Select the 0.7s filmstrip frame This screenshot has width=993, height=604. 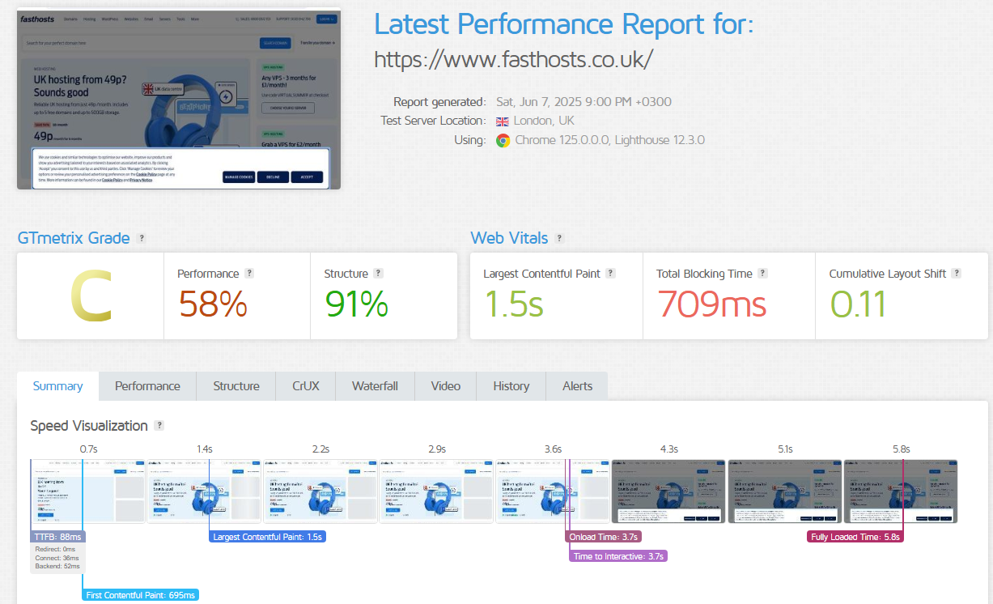(88, 491)
